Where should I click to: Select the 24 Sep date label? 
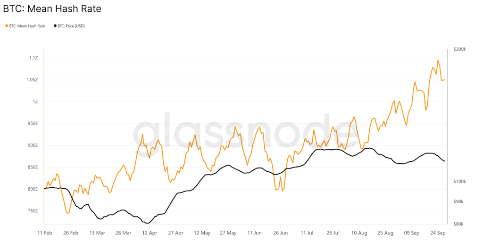439,232
